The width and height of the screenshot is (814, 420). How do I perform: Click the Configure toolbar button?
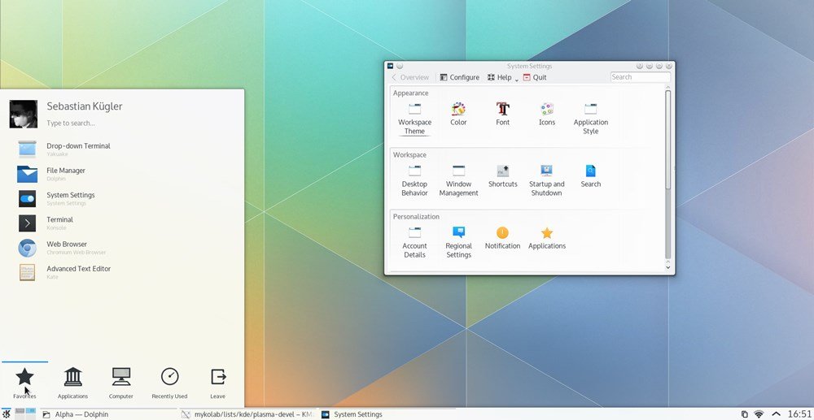[x=459, y=78]
